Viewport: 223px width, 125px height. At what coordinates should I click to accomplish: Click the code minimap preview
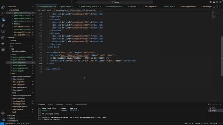point(215,15)
